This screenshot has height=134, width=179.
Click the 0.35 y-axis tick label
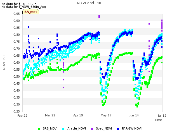17,97
